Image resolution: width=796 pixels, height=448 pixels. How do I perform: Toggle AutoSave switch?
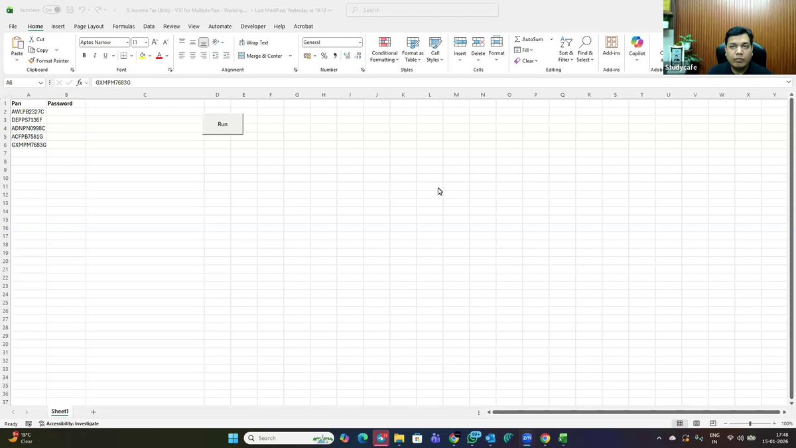click(x=52, y=10)
